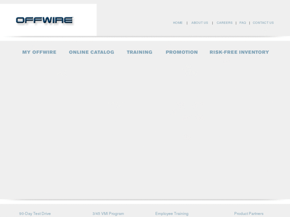
Task: Choose the PROMOTION menu item
Action: click(181, 52)
